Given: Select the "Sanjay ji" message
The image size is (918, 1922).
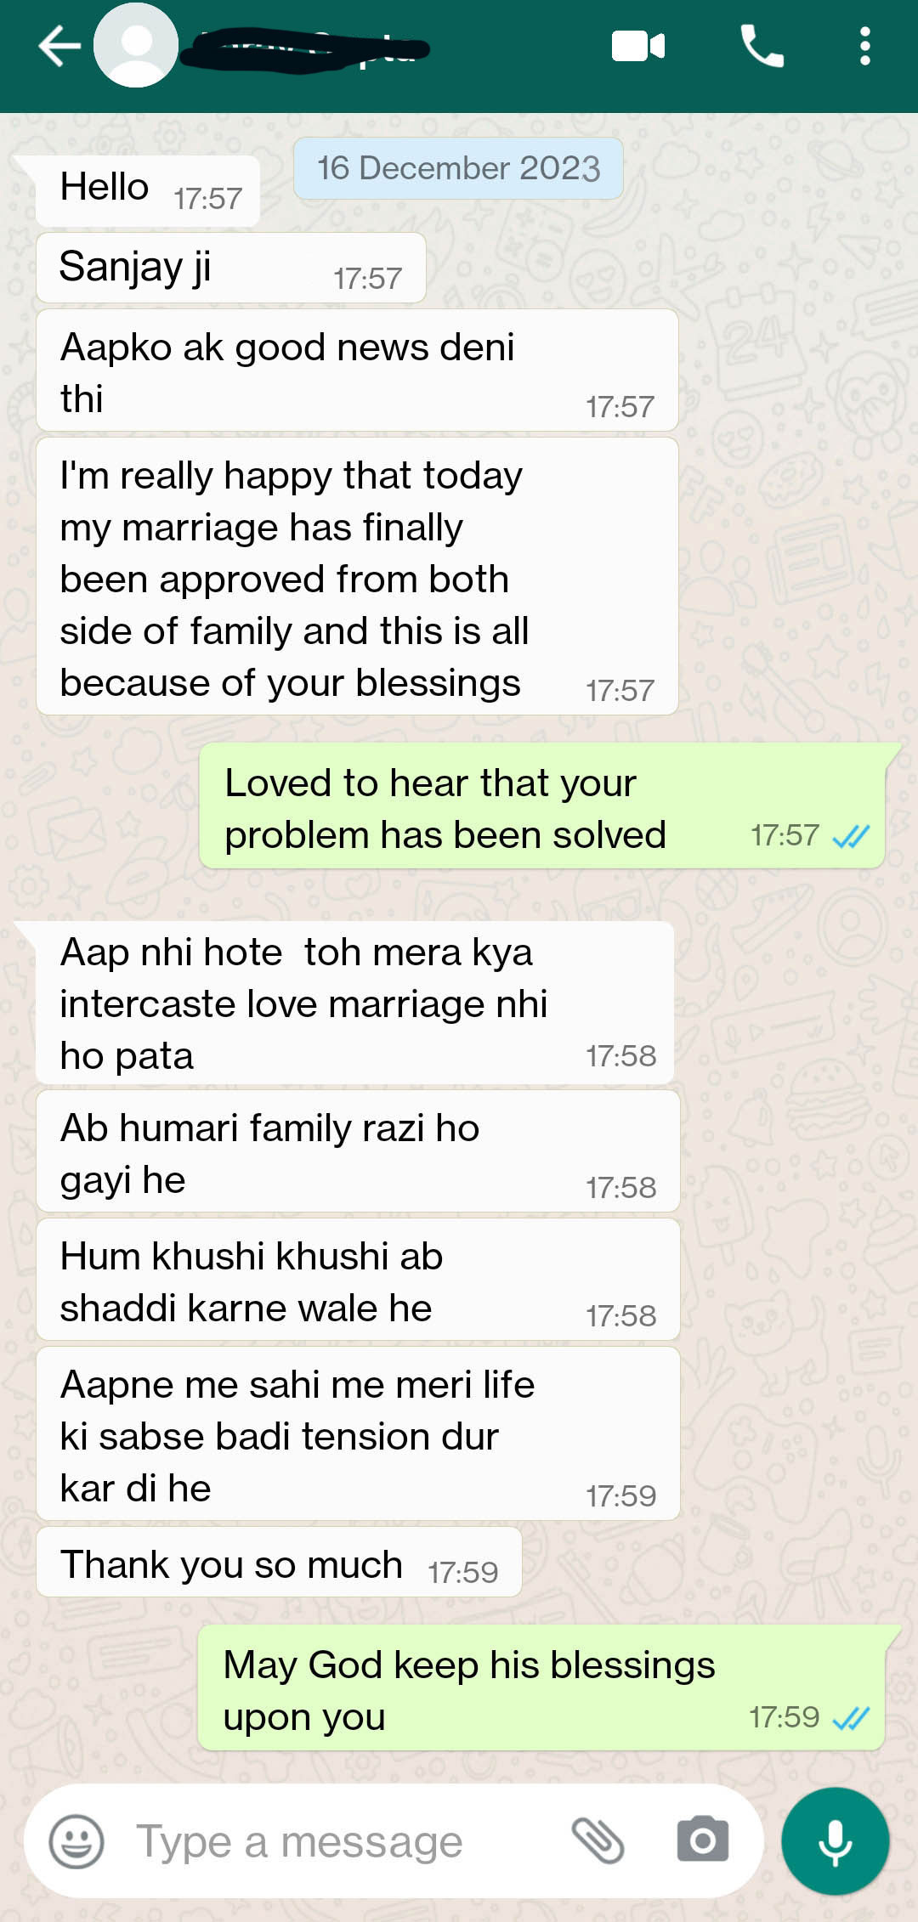Looking at the screenshot, I should click(x=231, y=268).
